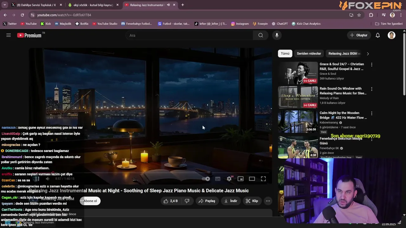Open Tüm Yer İşaretleri bookmarks folder

tap(389, 24)
